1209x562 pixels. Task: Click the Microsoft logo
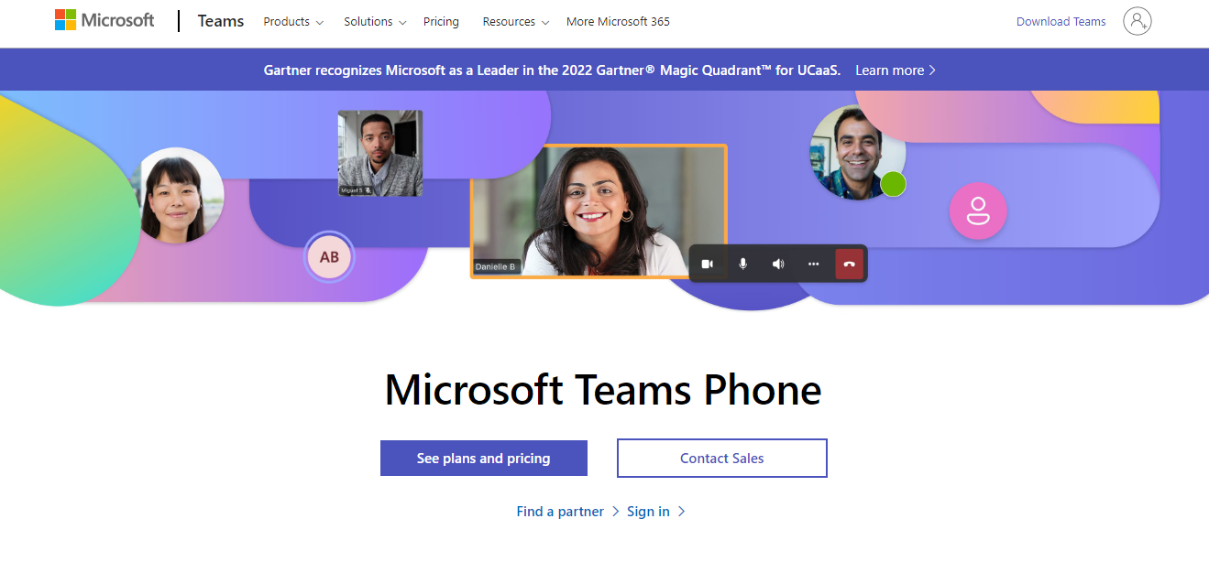coord(104,20)
